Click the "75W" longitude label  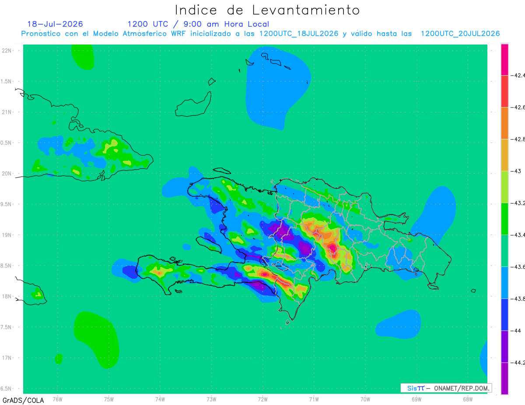(x=109, y=399)
